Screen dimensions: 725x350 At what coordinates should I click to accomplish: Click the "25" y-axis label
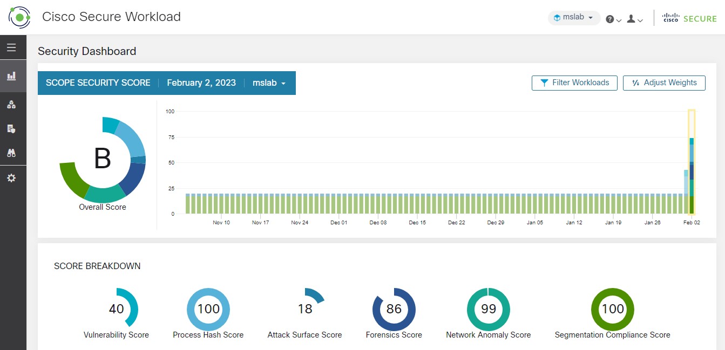coord(171,188)
